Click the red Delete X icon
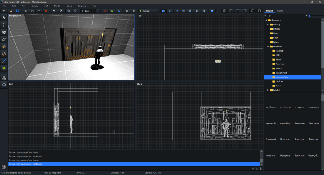 click(46, 10)
